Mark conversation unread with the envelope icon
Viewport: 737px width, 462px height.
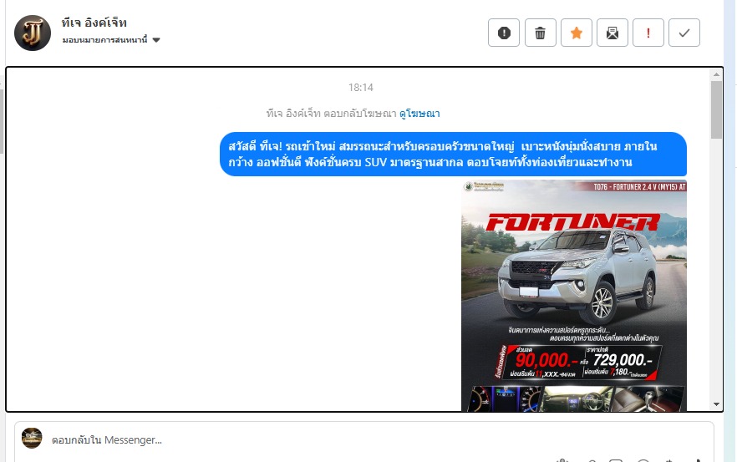pyautogui.click(x=612, y=33)
